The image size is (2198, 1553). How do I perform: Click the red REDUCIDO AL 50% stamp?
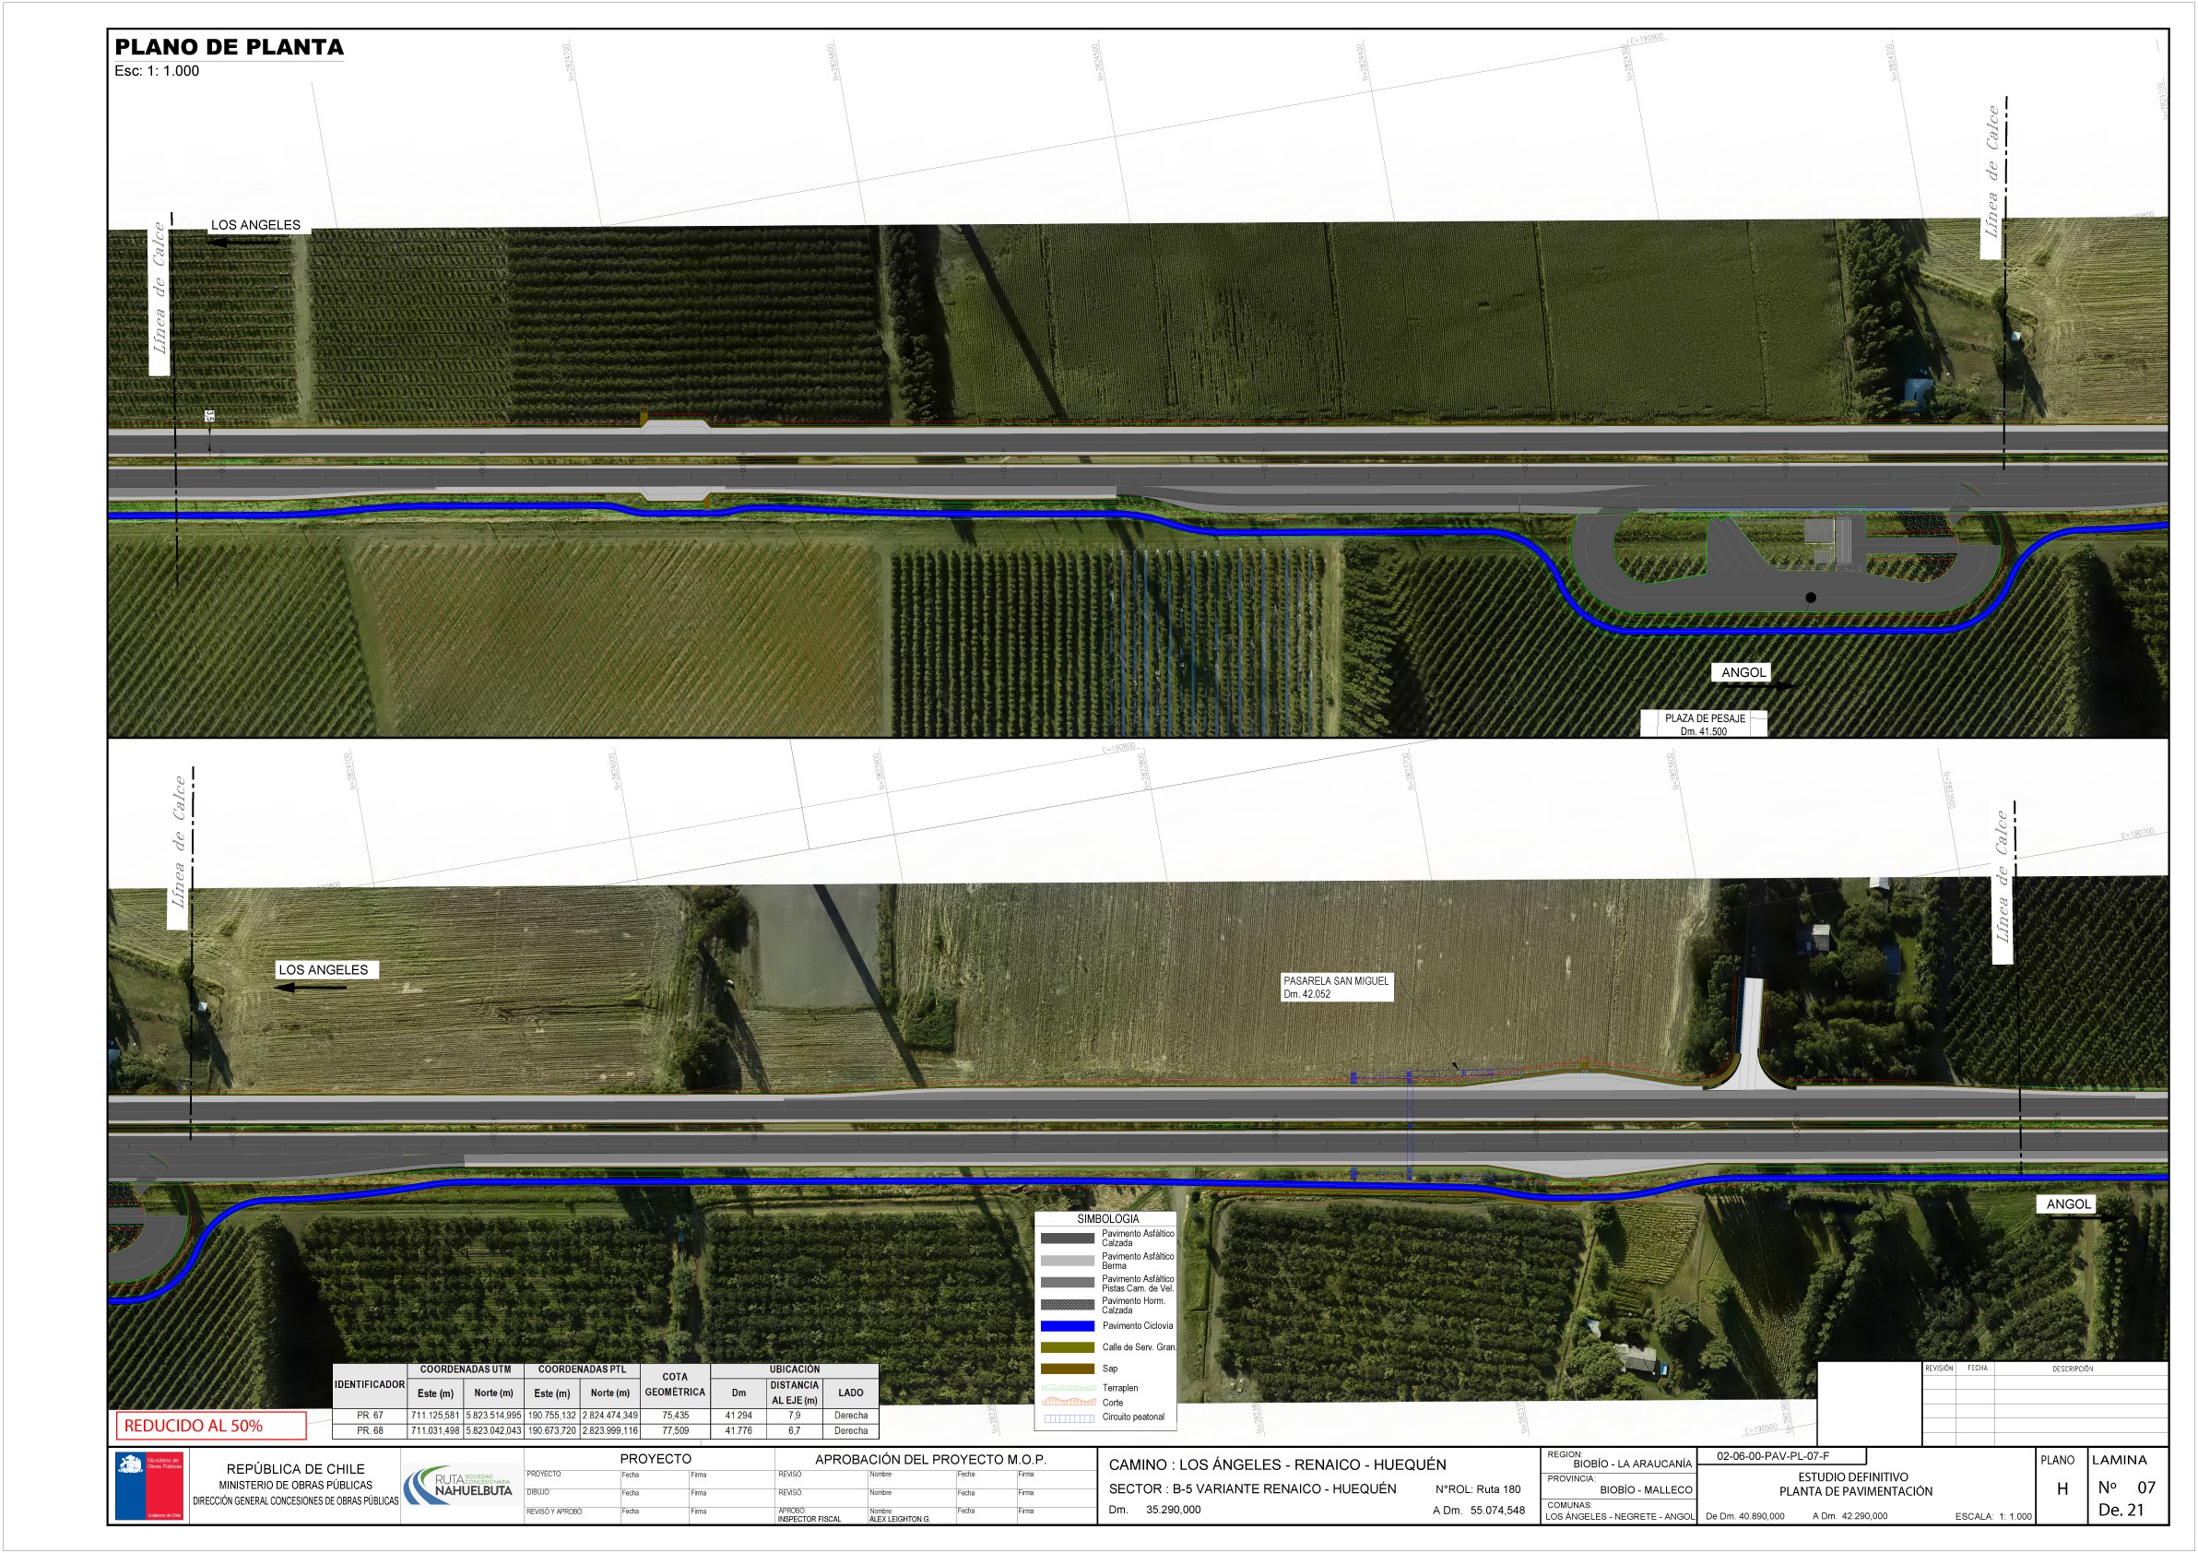click(x=210, y=1425)
